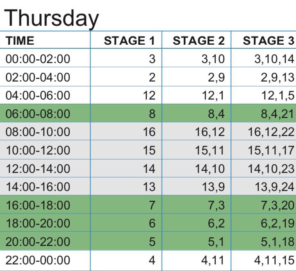
Task: Click Stage 3 cell showing 16,12,22
Action: tap(264, 131)
